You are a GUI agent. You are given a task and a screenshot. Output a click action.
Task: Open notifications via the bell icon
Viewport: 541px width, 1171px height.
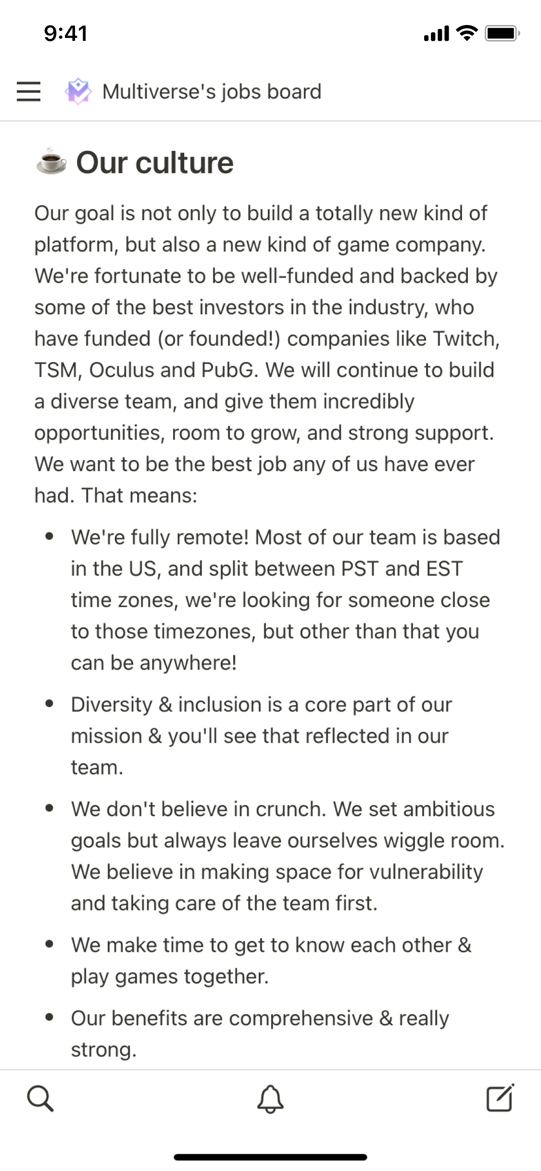point(270,1098)
